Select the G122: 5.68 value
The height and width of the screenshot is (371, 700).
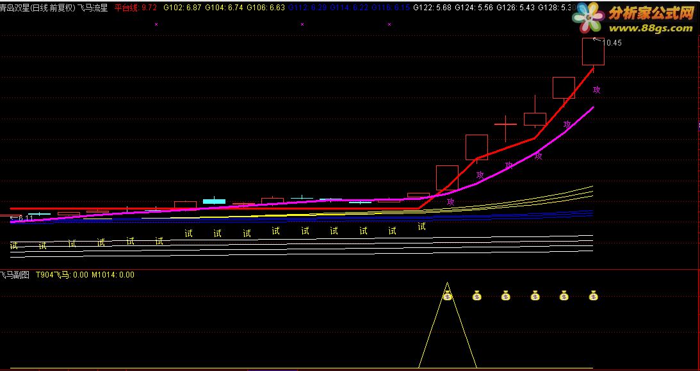pyautogui.click(x=432, y=8)
